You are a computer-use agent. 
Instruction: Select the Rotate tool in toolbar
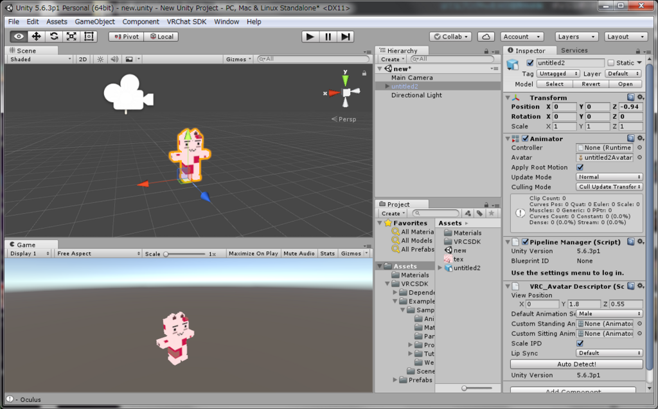click(54, 37)
